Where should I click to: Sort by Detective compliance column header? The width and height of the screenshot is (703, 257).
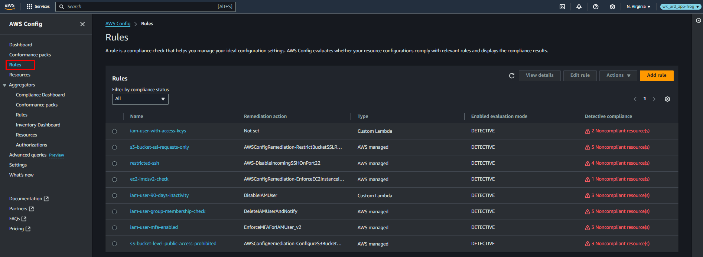coord(608,116)
